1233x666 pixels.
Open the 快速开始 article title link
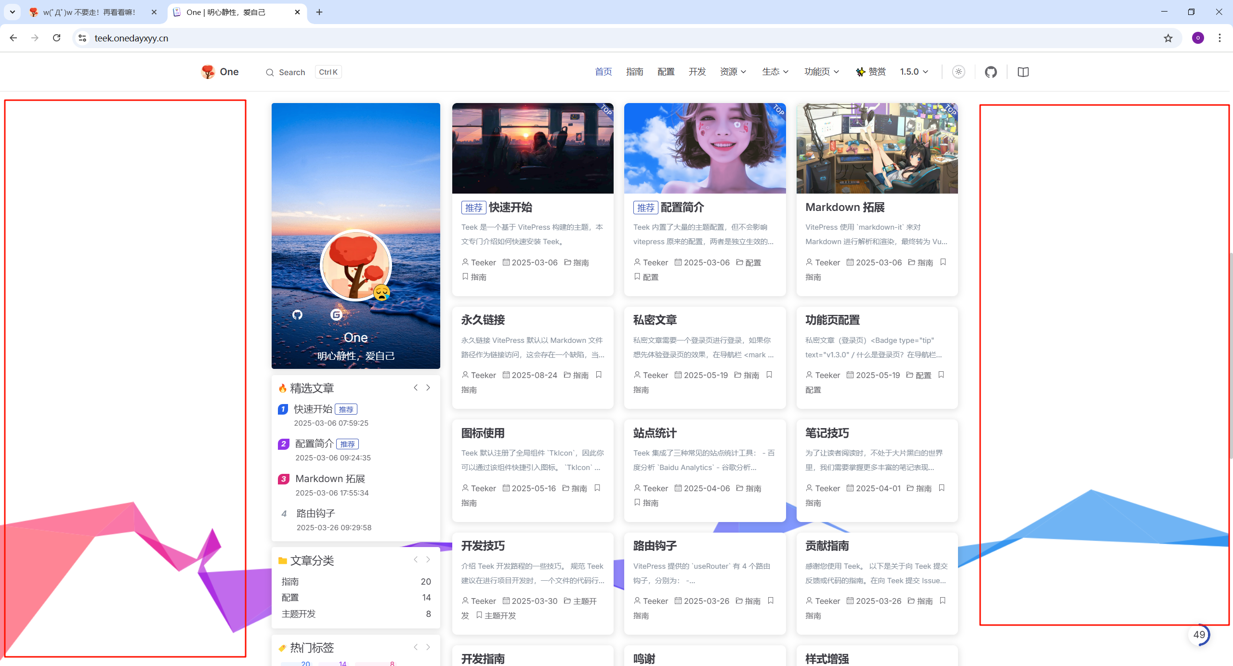510,208
